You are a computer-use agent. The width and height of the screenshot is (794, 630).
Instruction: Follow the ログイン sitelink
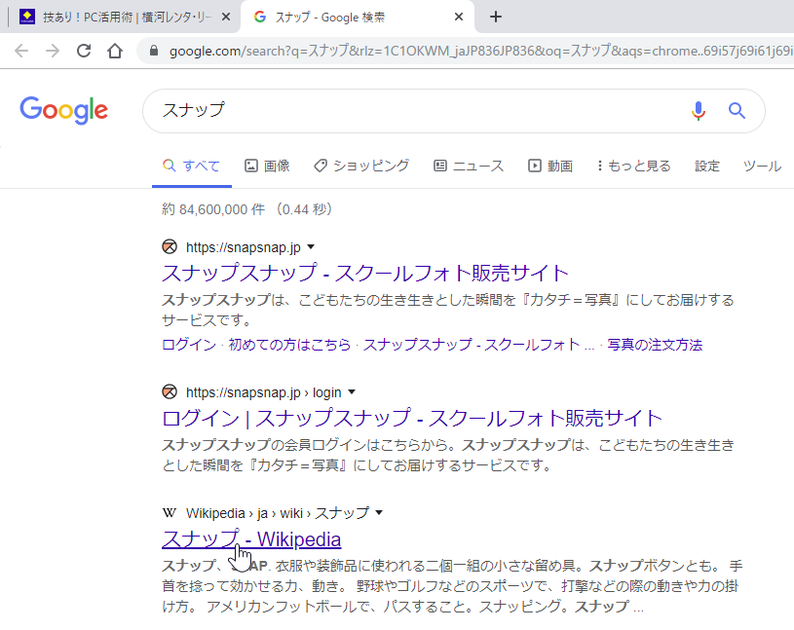189,345
